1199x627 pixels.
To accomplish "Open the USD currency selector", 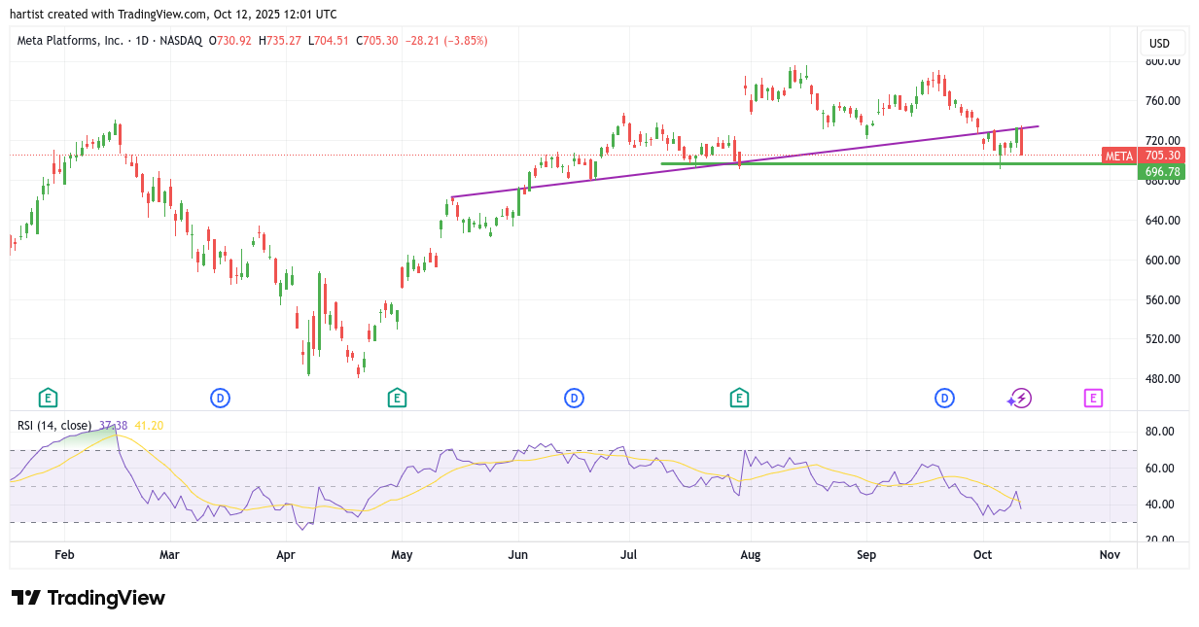I will (x=1159, y=43).
